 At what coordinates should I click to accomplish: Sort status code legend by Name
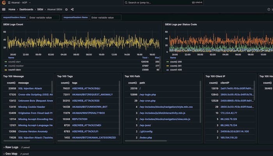[173, 58]
